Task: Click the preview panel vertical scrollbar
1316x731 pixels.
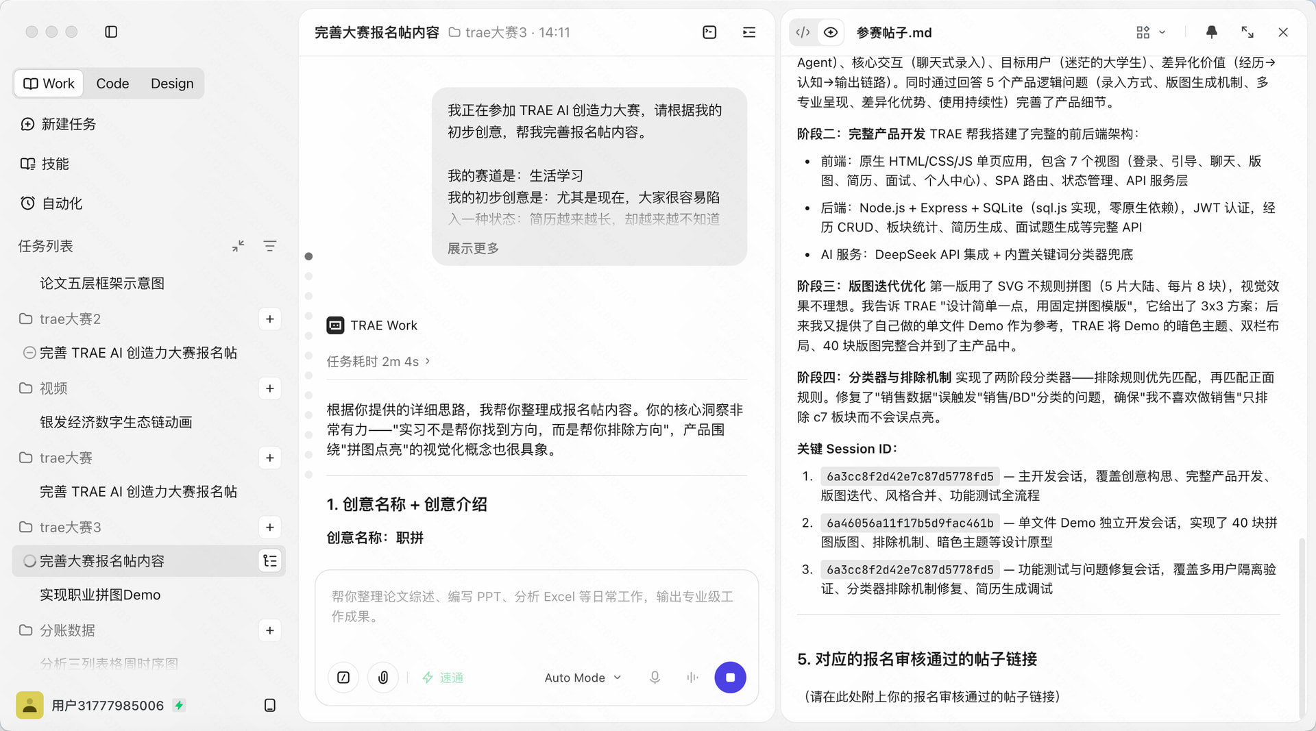Action: 1301,627
